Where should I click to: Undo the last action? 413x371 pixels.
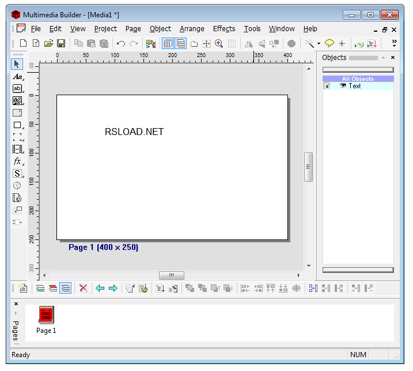121,43
